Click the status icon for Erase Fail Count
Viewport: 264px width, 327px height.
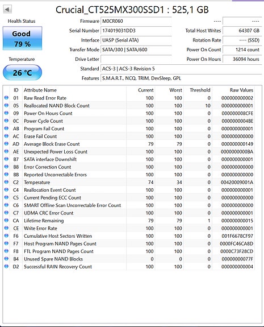pos(6,136)
